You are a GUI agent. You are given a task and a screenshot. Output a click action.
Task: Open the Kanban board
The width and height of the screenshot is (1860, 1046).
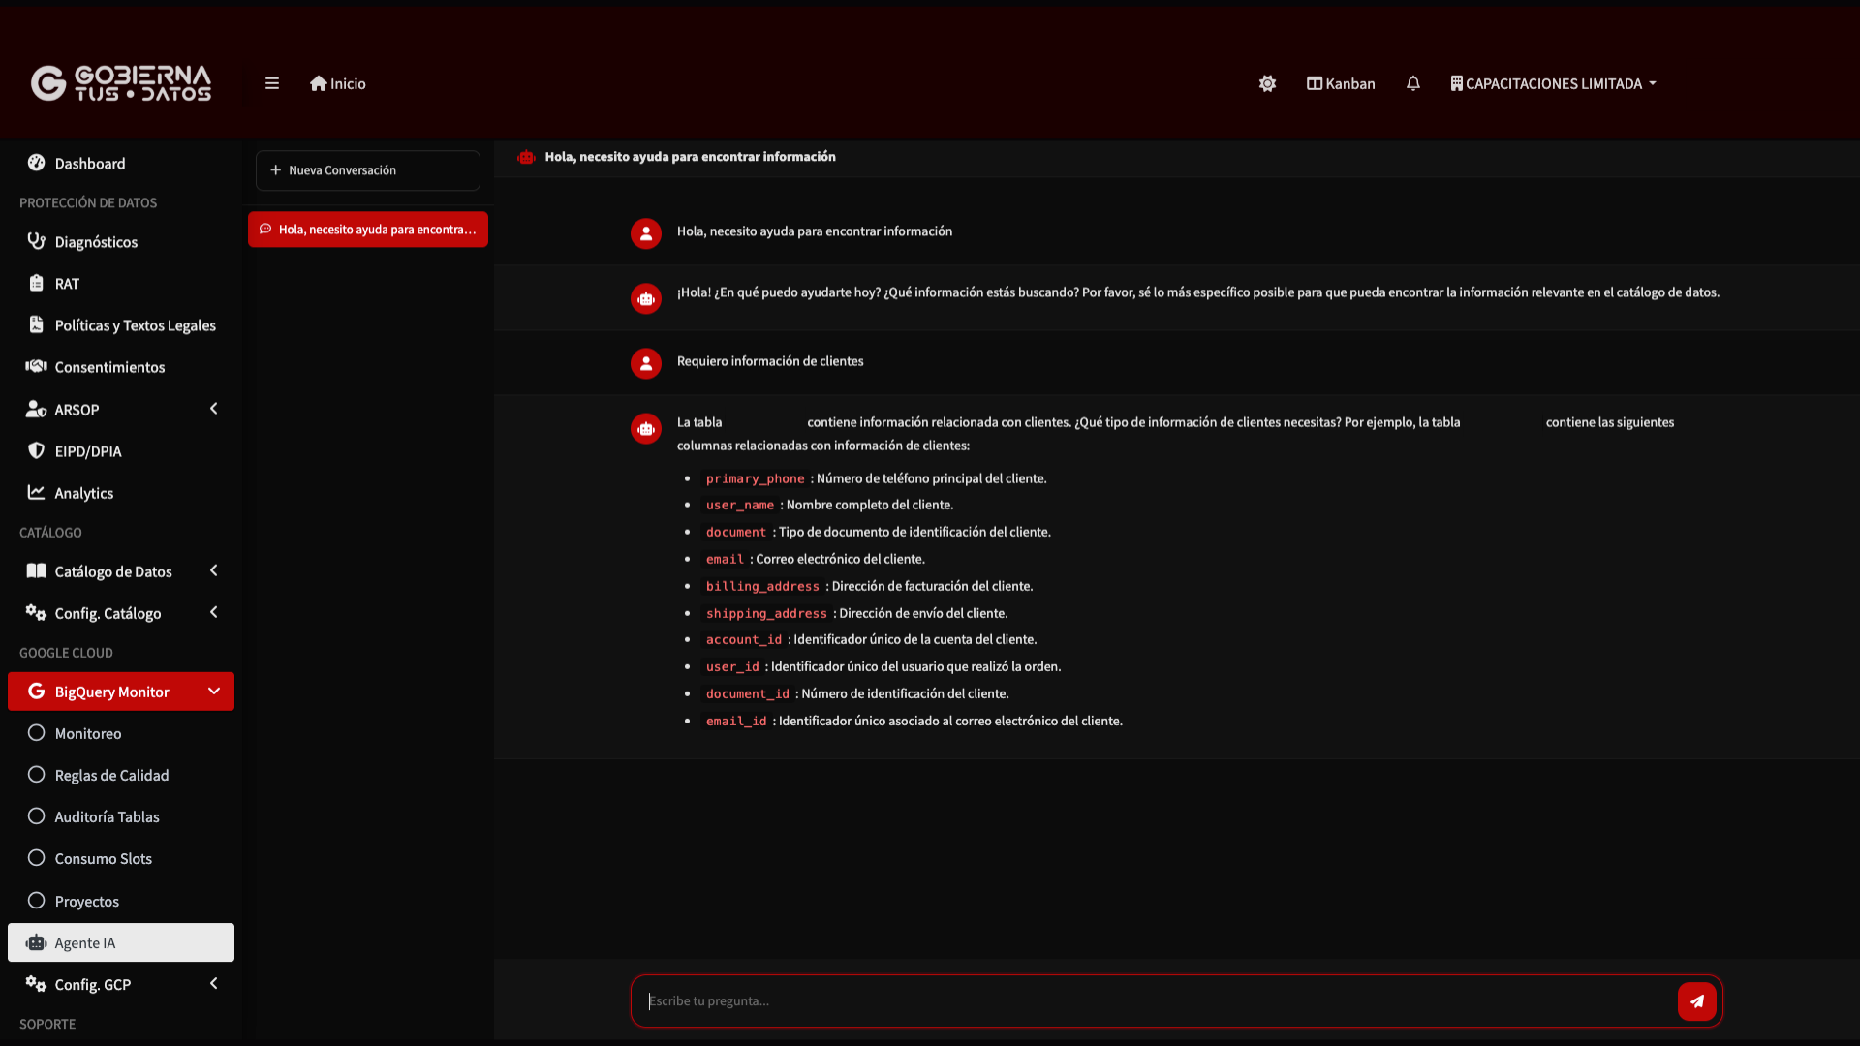(1340, 83)
